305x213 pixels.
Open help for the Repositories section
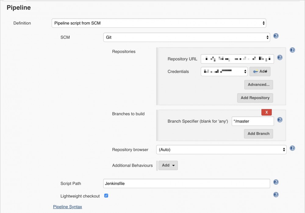pyautogui.click(x=292, y=50)
